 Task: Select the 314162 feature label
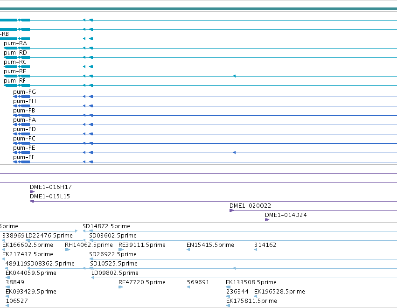[265, 245]
